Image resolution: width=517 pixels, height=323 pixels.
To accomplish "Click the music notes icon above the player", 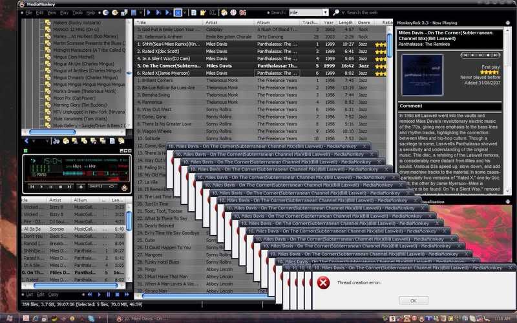I will point(56,141).
